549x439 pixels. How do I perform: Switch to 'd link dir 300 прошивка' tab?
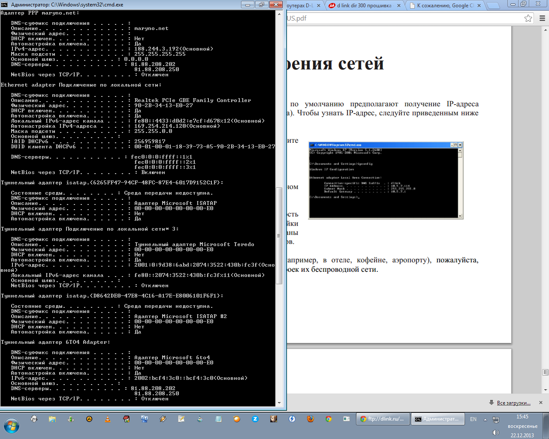pos(363,6)
